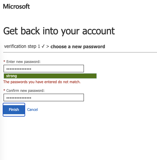Click the green strong password strength bar
This screenshot has width=157, height=160.
pyautogui.click(x=50, y=76)
